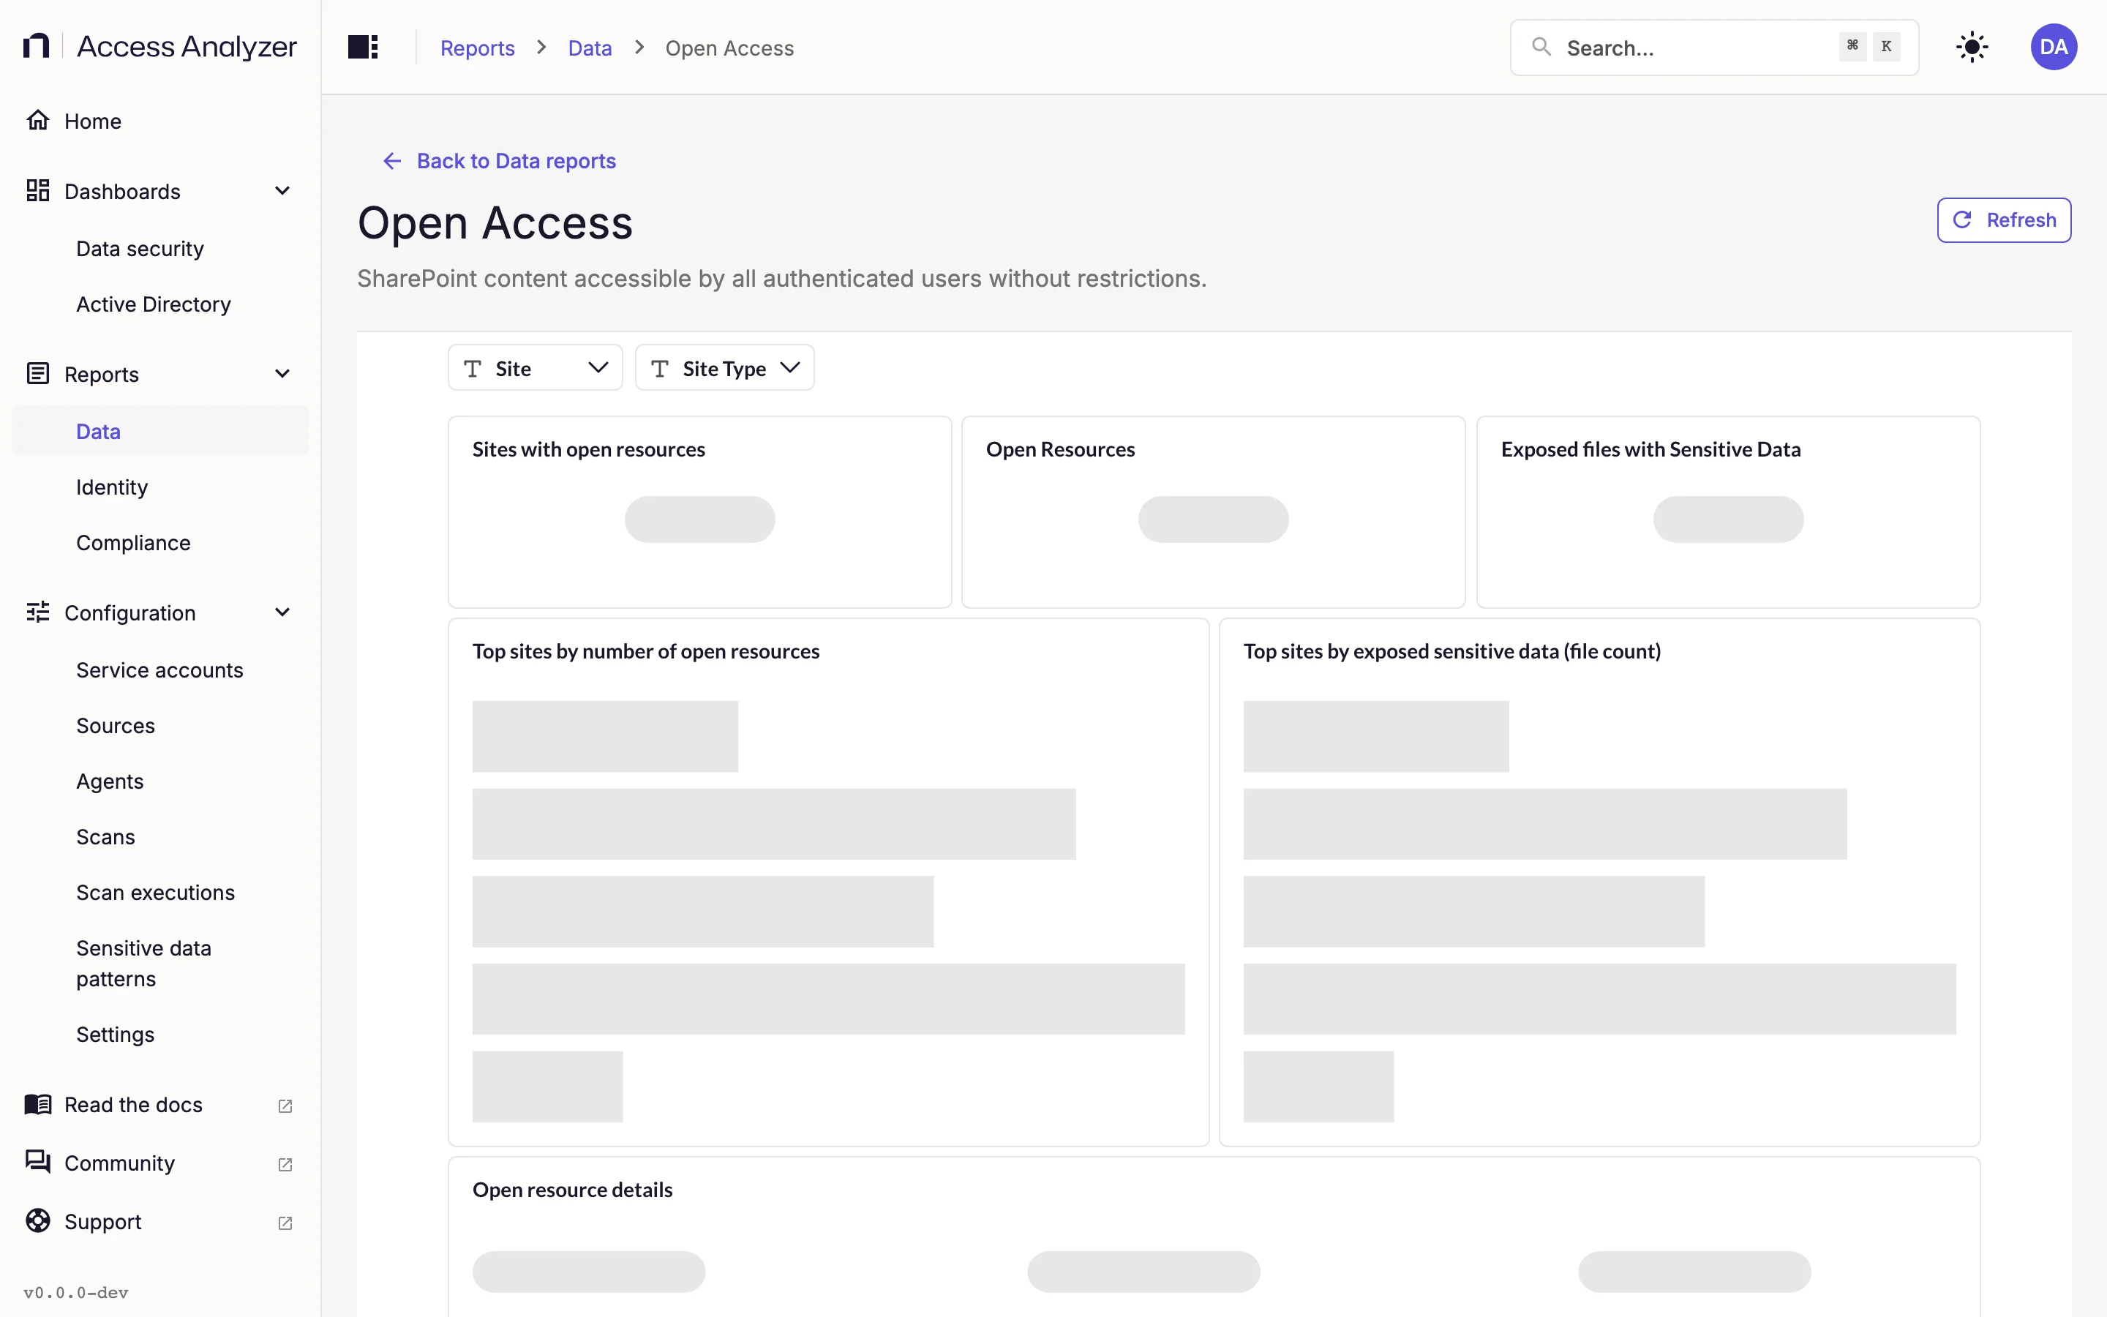Screen dimensions: 2107x1317
Task: Click Open resource details heading
Action: [572, 1190]
